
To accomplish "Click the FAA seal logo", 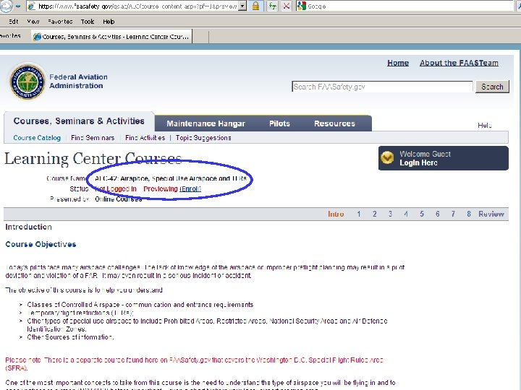I will click(27, 82).
